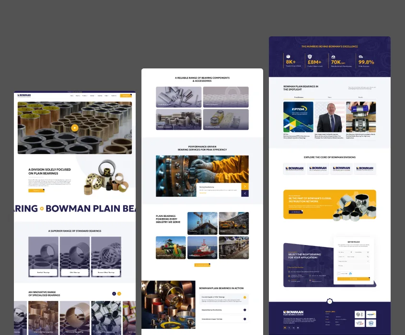405x335 pixels.
Task: Click the yellow button in the top navigation
Action: (126, 96)
